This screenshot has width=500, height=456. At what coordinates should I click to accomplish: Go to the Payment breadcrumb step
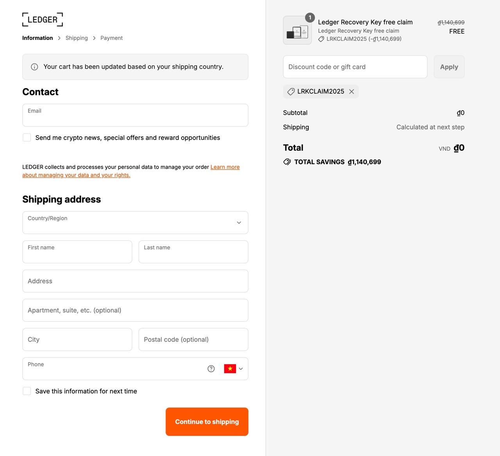(111, 38)
